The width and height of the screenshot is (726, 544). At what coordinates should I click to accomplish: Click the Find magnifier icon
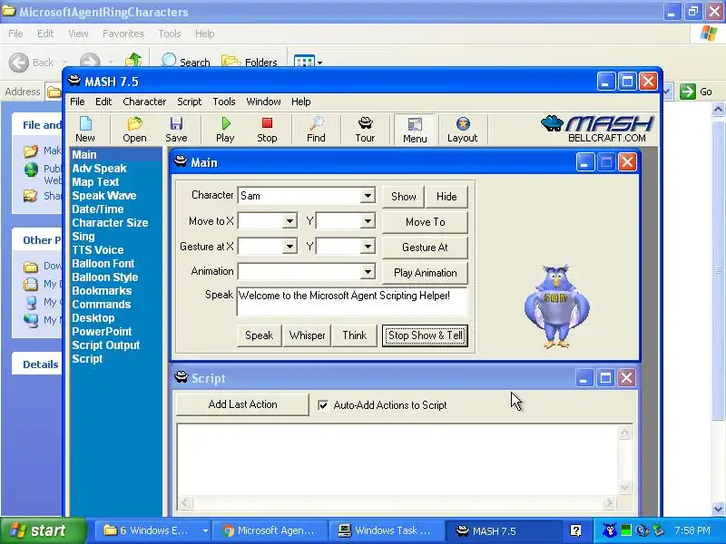[x=316, y=130]
